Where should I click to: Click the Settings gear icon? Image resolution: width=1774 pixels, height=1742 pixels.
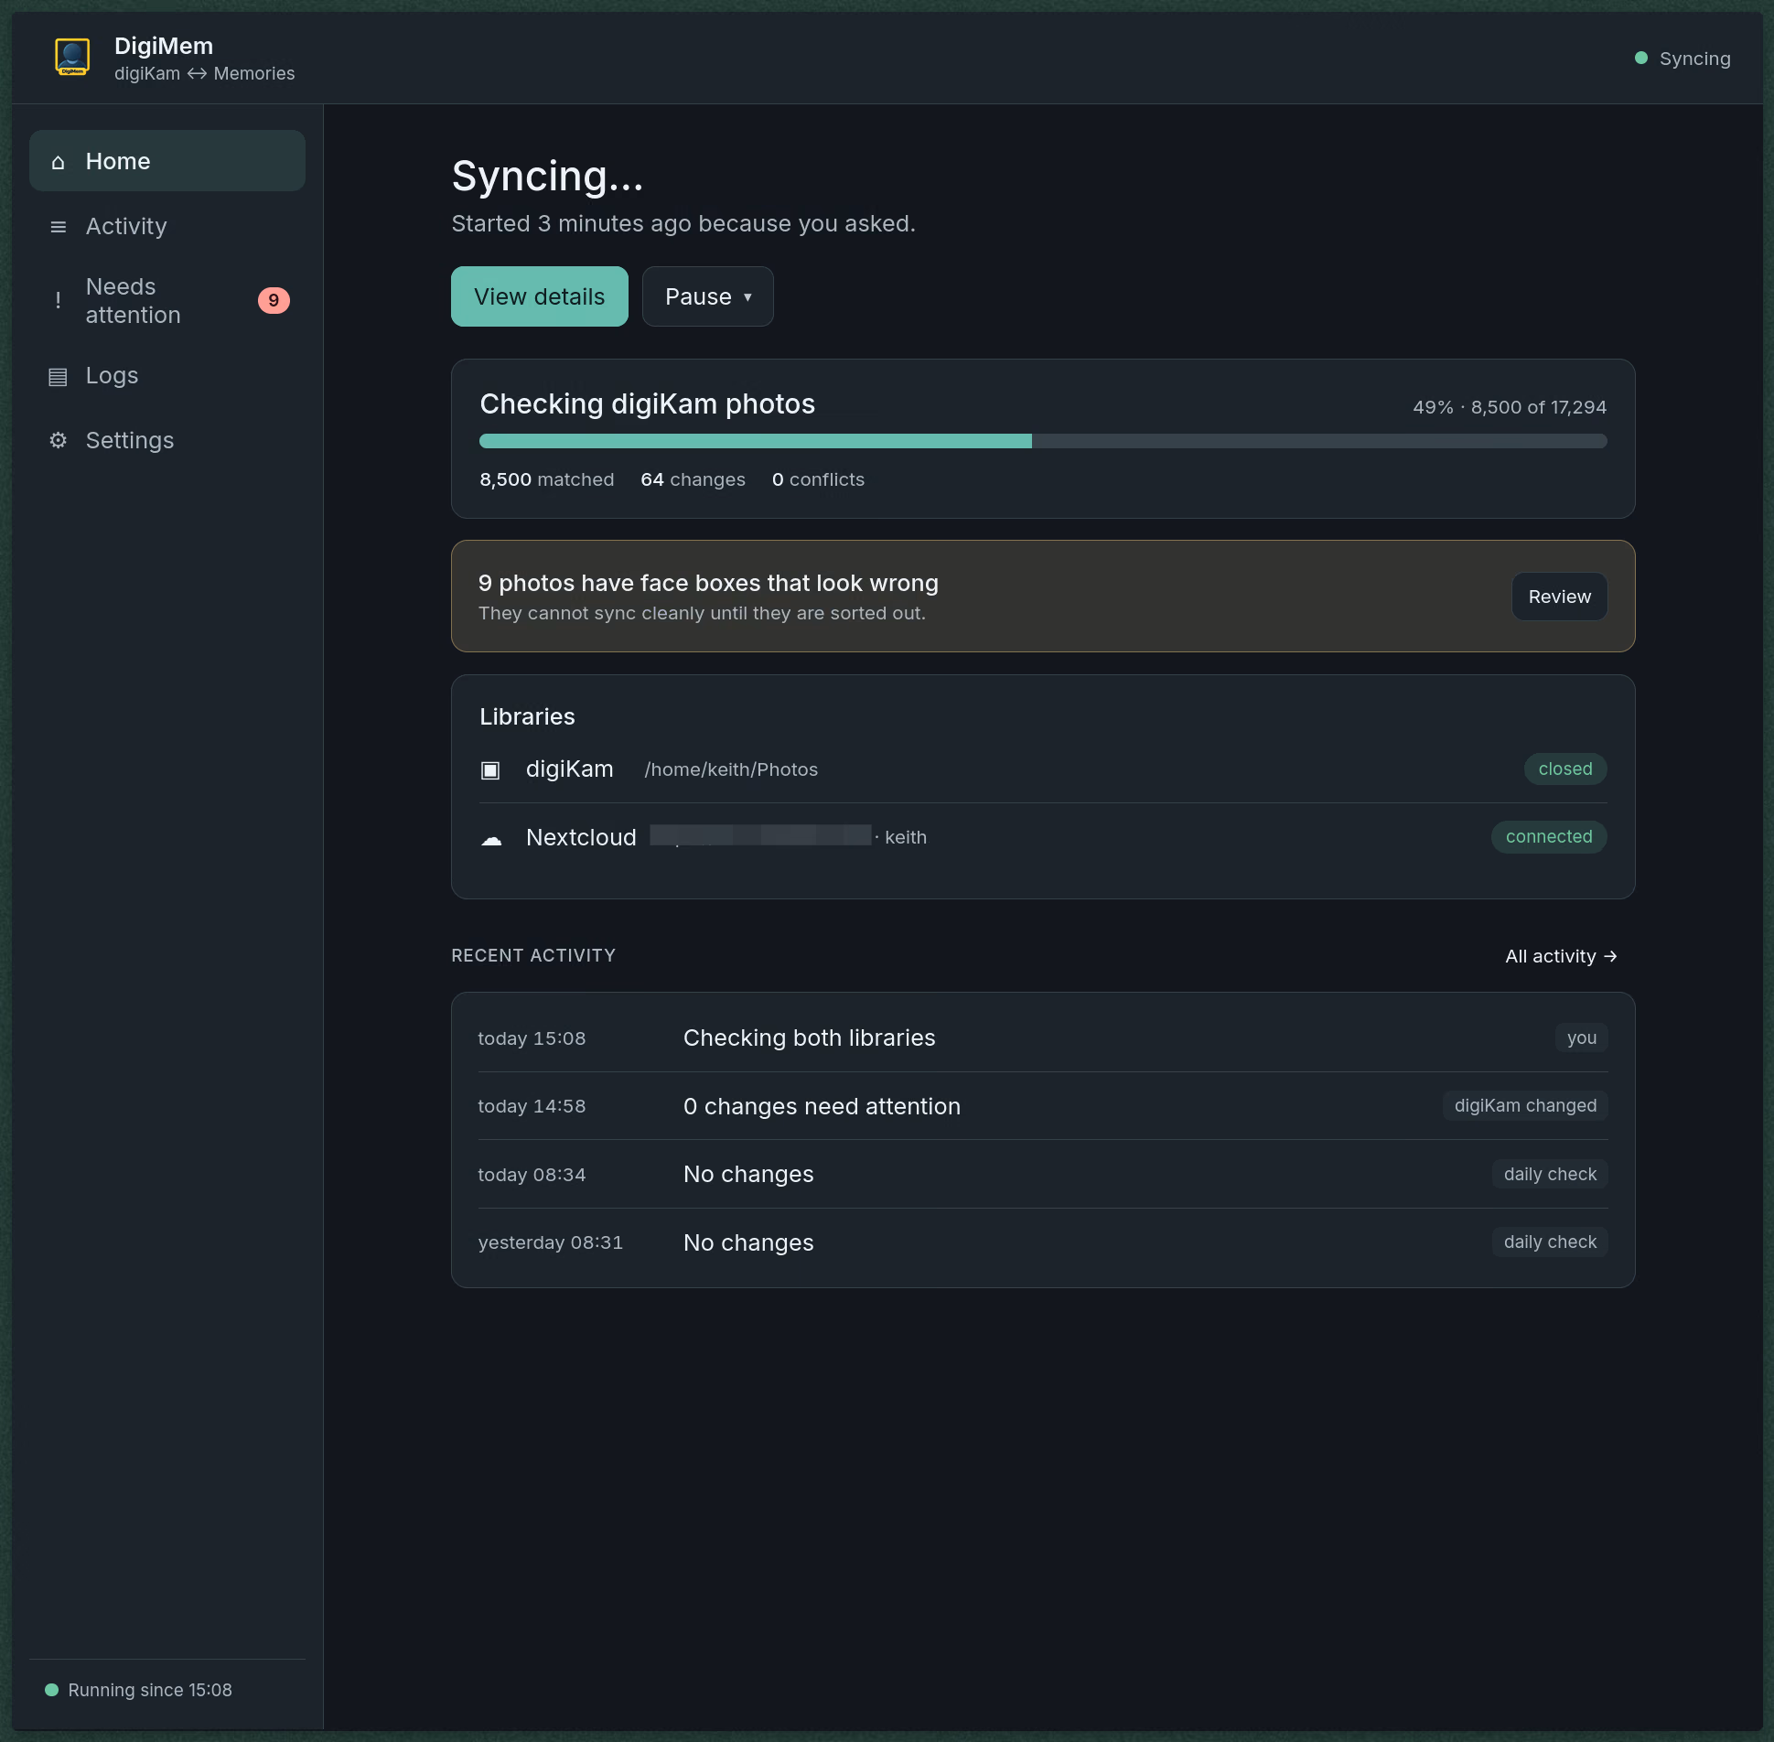point(58,441)
